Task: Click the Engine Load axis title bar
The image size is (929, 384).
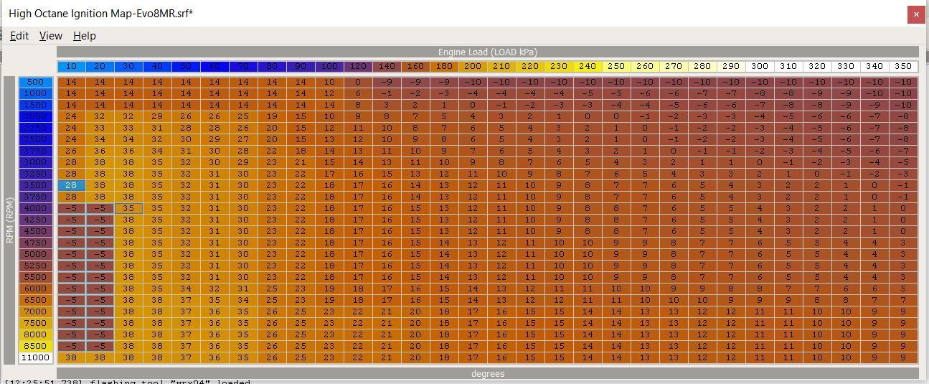Action: (x=487, y=52)
